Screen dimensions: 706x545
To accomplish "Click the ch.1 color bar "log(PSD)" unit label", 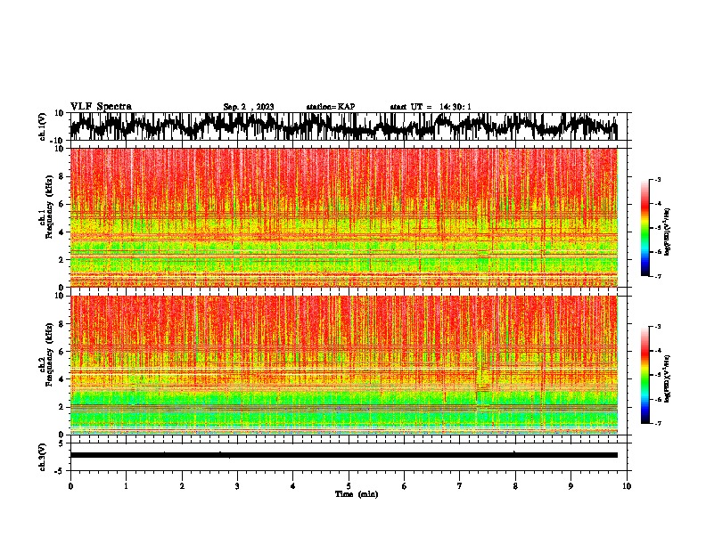I will point(667,232).
